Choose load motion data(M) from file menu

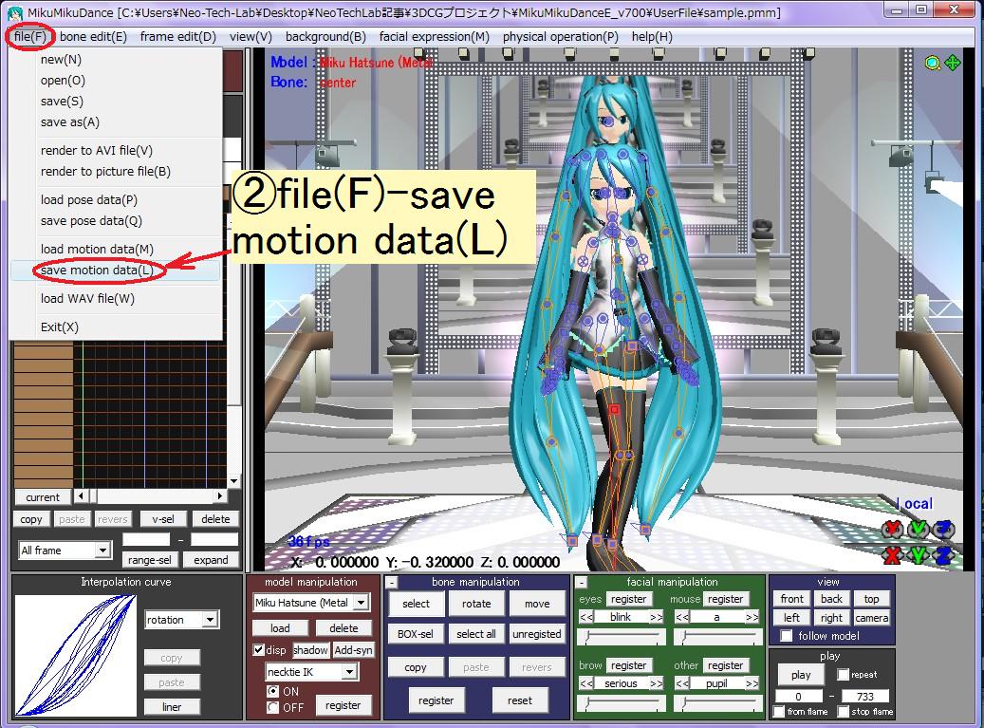[x=116, y=249]
